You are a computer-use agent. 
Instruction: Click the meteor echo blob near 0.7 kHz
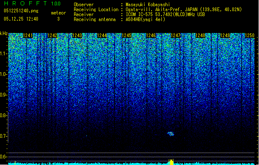pyautogui.click(x=170, y=134)
